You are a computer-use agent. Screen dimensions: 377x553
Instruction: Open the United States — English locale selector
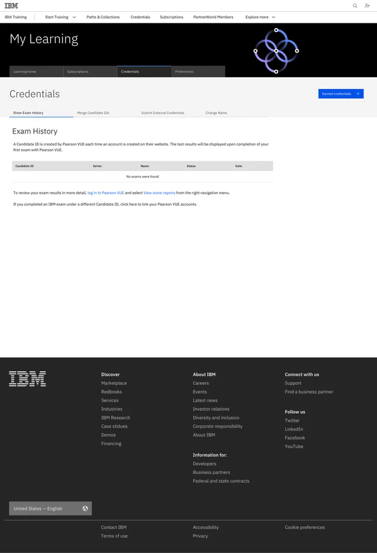click(x=50, y=508)
